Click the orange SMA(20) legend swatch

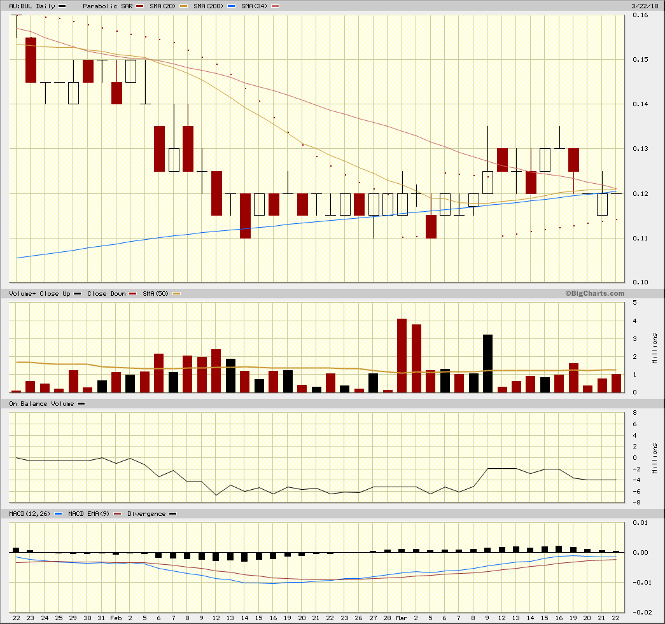[x=184, y=6]
